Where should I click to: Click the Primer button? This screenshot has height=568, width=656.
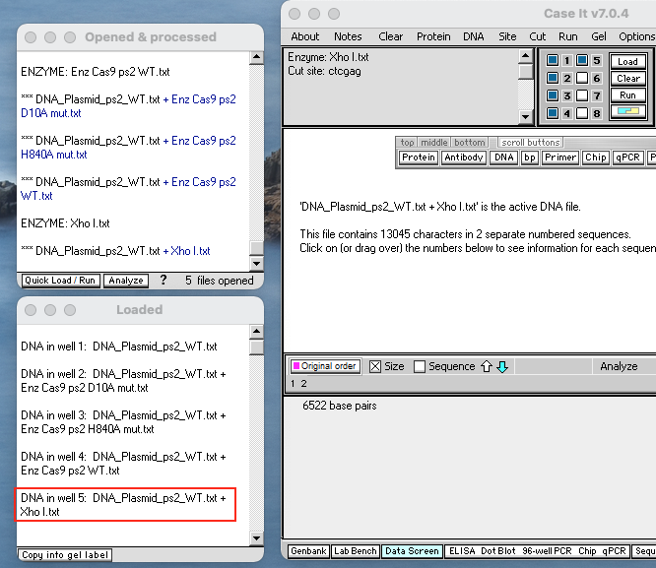(x=559, y=158)
